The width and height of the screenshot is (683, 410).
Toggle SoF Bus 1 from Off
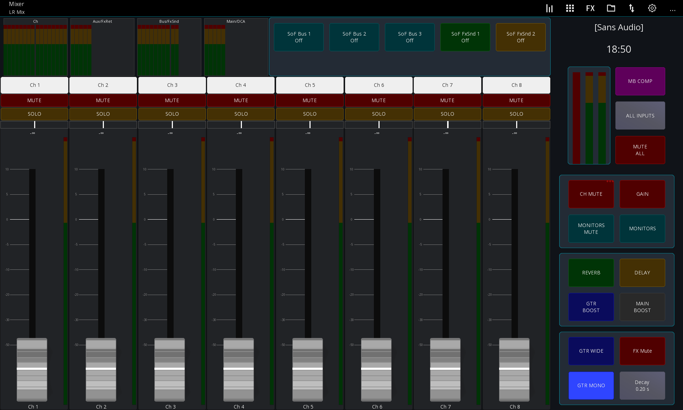(x=298, y=37)
